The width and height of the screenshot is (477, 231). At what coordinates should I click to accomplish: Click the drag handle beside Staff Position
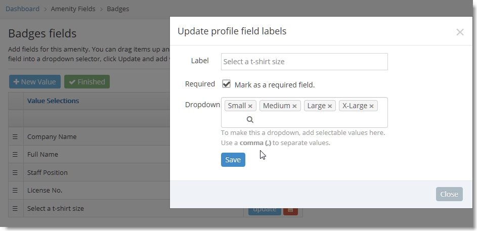(15, 173)
